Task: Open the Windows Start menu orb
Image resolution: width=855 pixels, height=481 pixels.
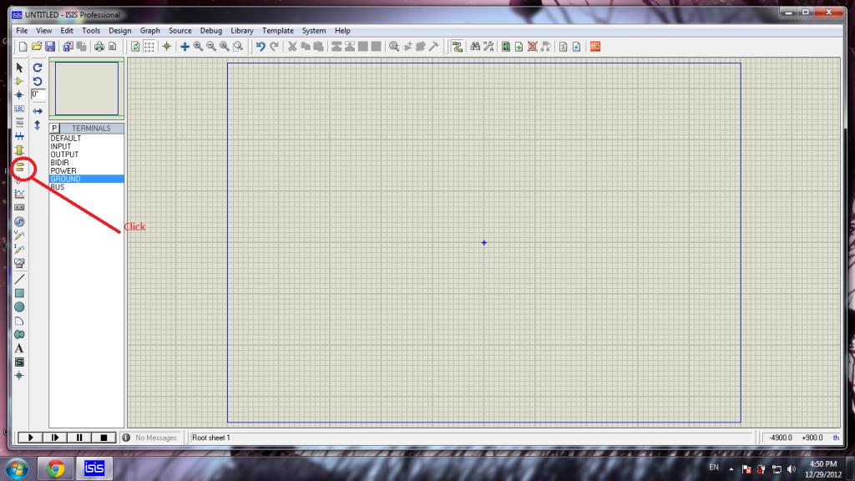Action: 17,469
